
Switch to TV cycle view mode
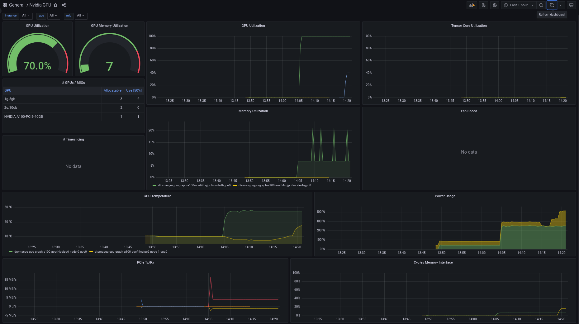pos(571,5)
